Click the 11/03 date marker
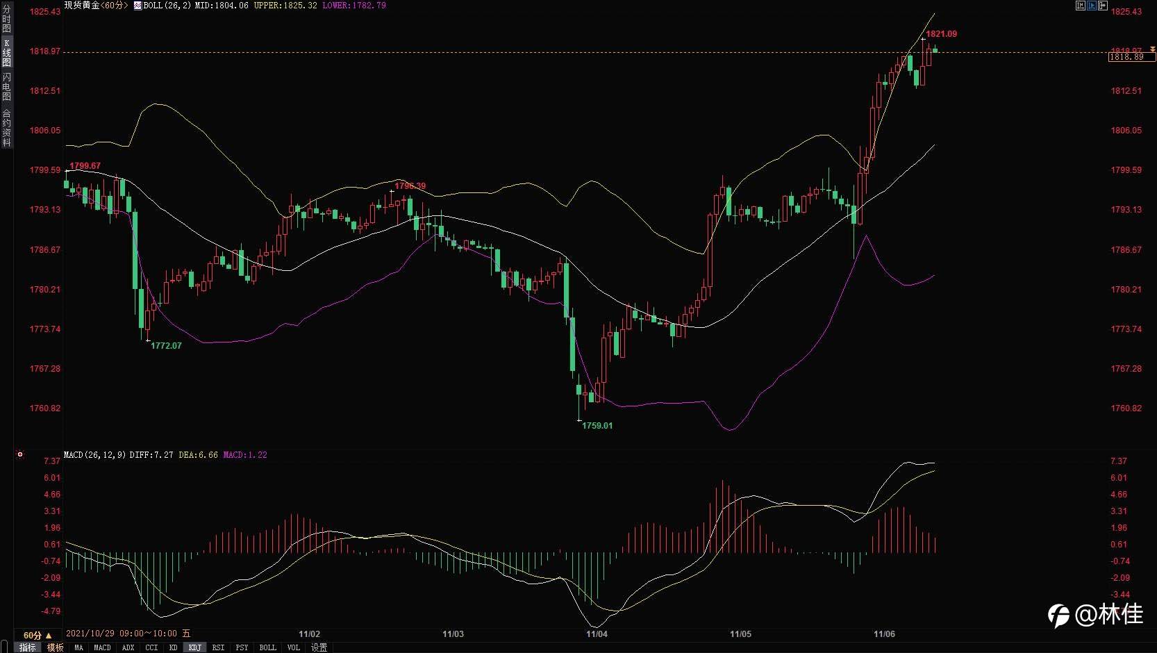This screenshot has width=1157, height=653. click(453, 634)
